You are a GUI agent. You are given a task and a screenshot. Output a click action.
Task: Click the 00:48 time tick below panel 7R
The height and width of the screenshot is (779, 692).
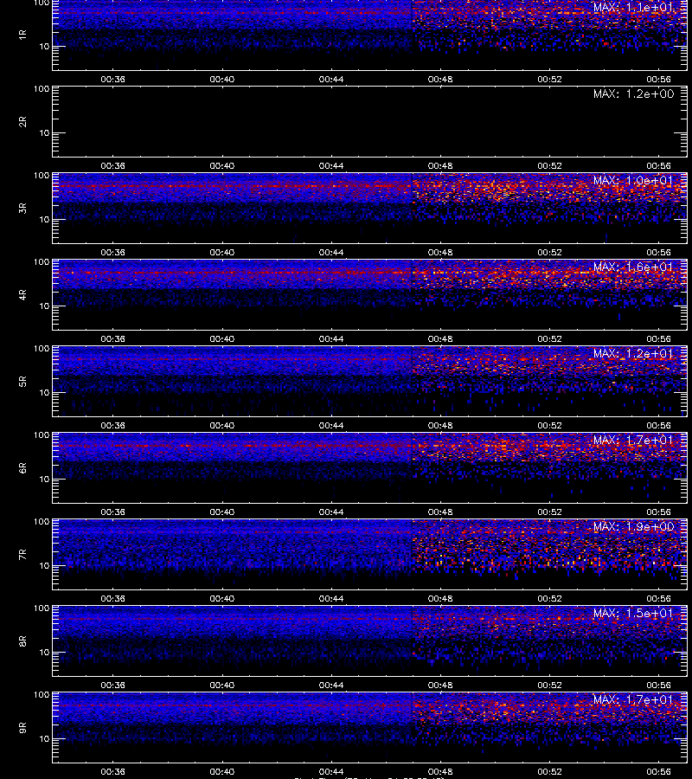pos(440,598)
